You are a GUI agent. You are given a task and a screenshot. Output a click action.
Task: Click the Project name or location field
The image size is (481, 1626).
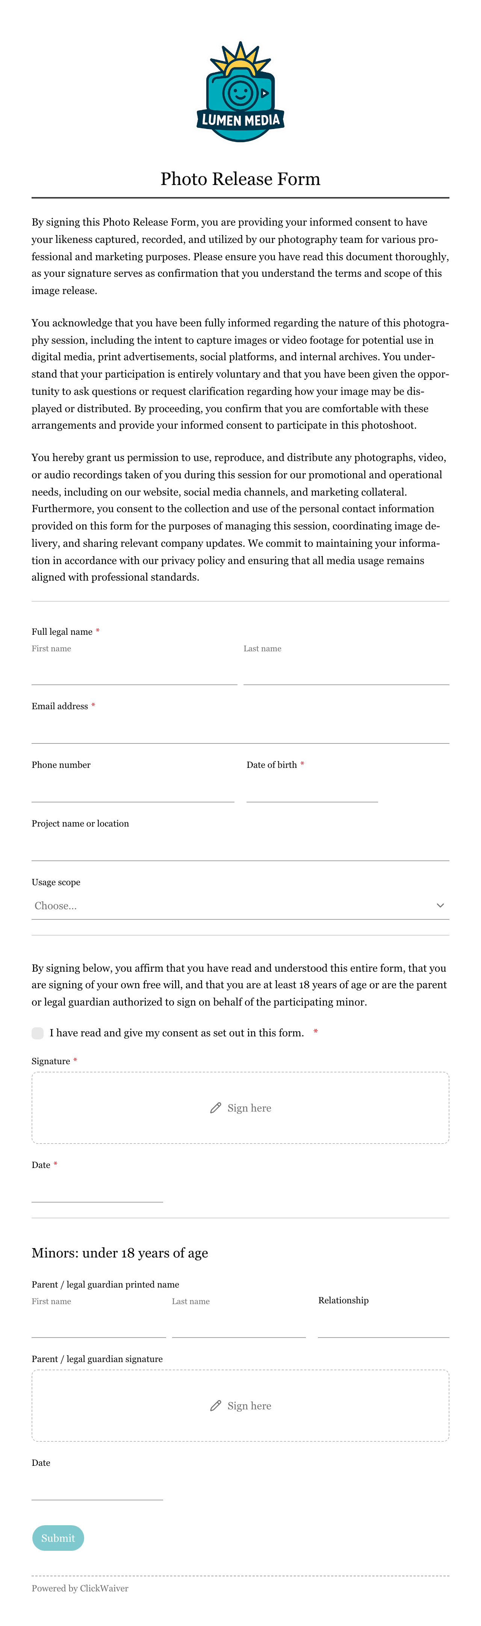click(x=240, y=847)
